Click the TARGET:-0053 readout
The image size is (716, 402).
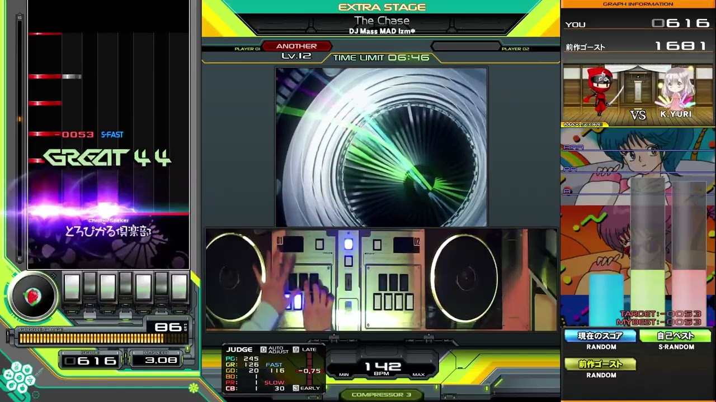click(661, 314)
